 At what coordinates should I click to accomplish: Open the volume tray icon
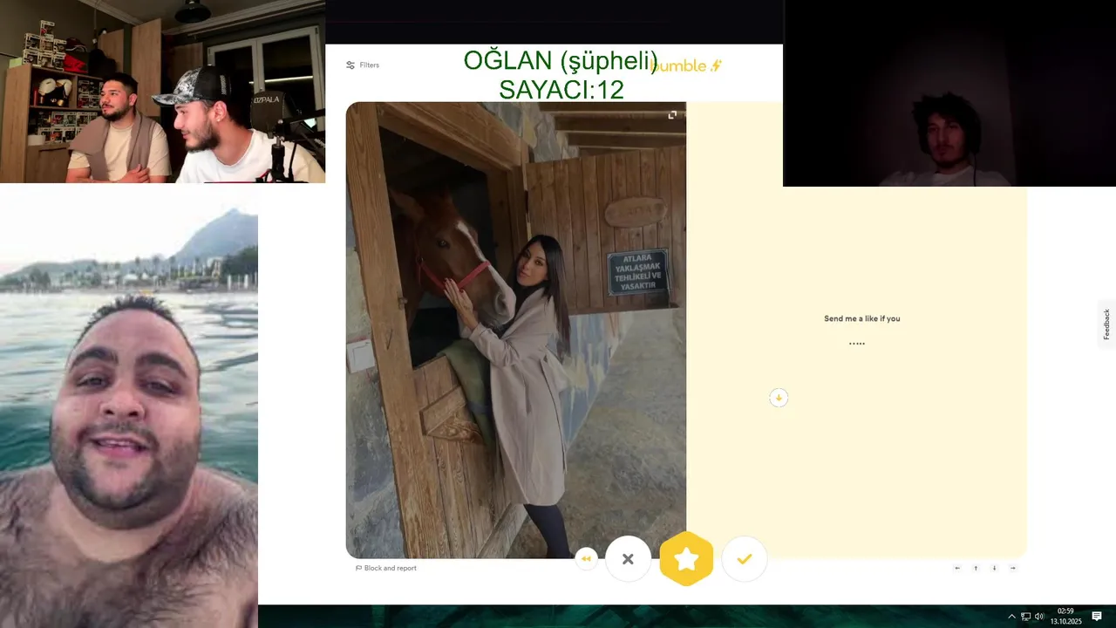click(x=1039, y=617)
